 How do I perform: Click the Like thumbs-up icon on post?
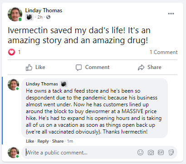tap(29, 68)
